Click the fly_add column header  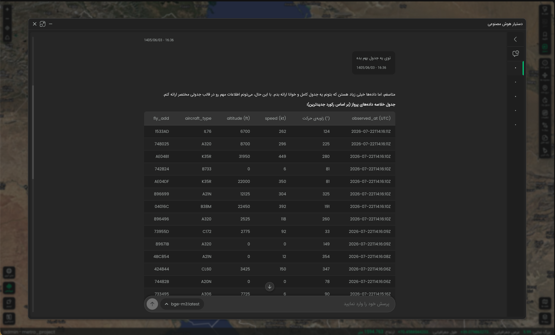pos(161,118)
